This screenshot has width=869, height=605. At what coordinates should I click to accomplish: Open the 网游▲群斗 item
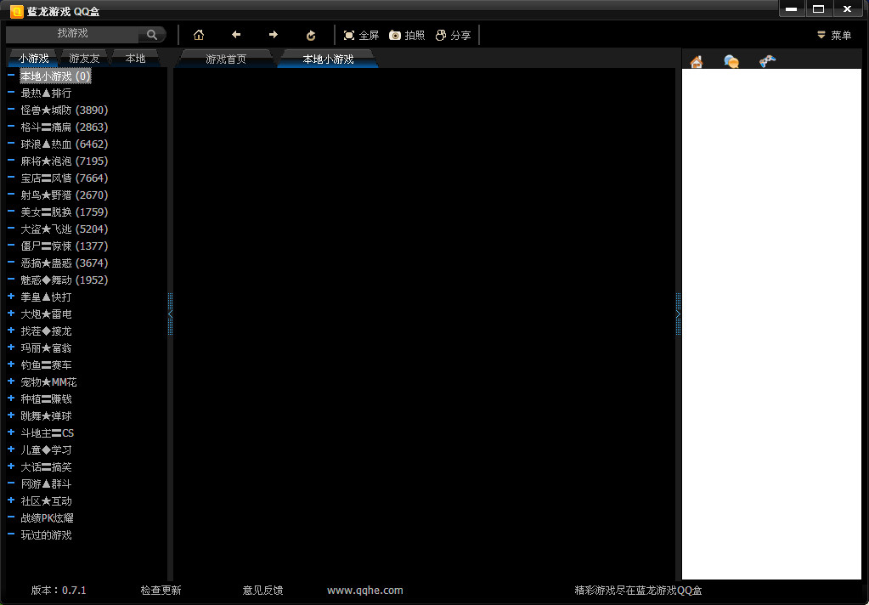[46, 484]
